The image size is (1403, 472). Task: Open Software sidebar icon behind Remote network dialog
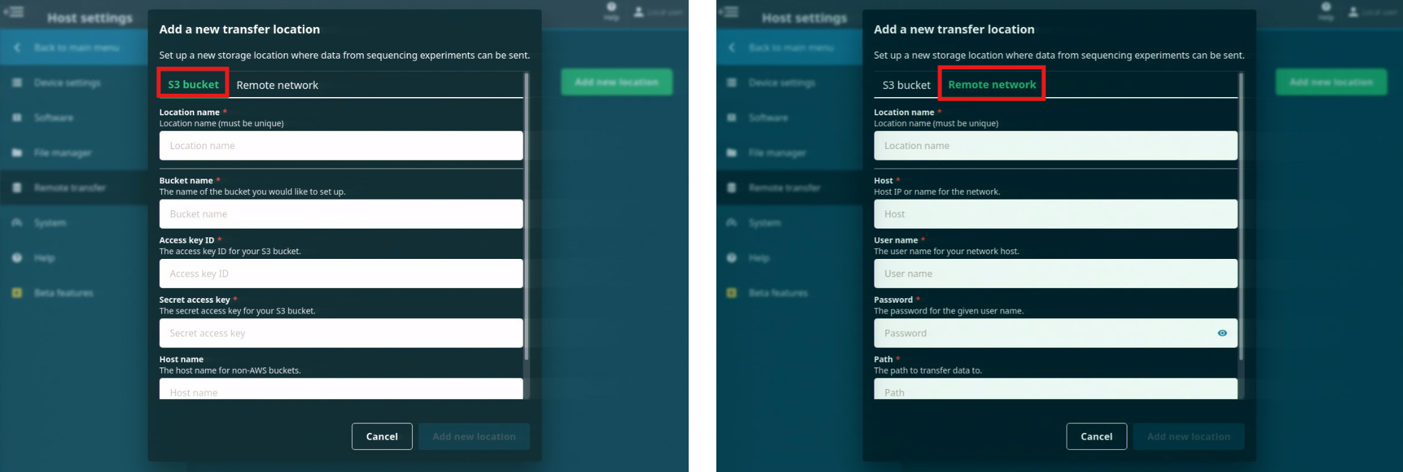(x=732, y=117)
